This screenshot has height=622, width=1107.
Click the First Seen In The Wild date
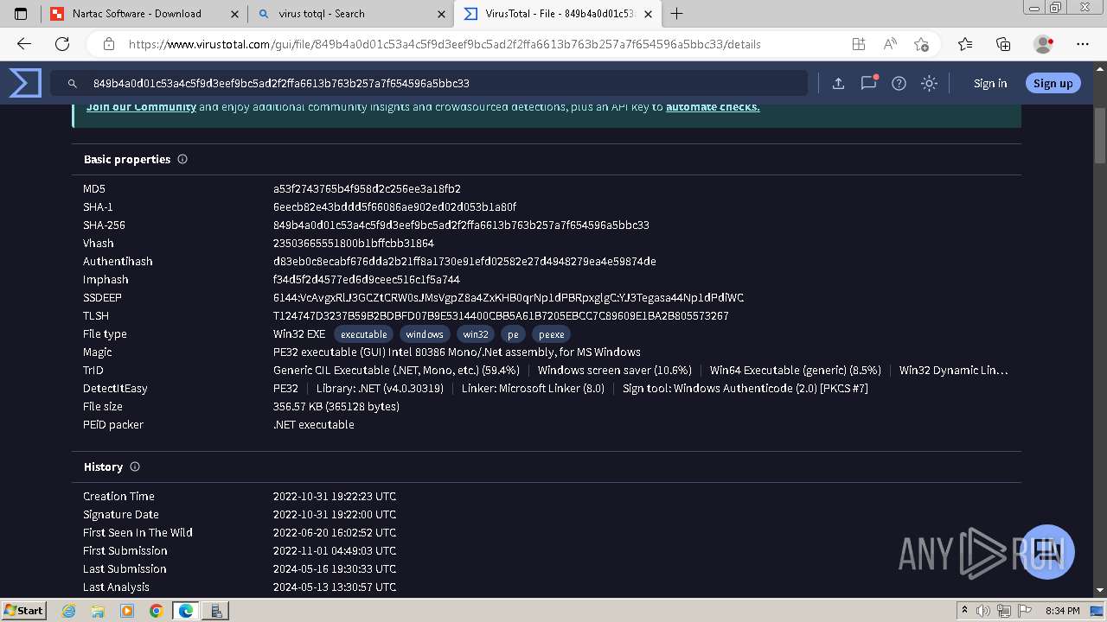pyautogui.click(x=335, y=532)
